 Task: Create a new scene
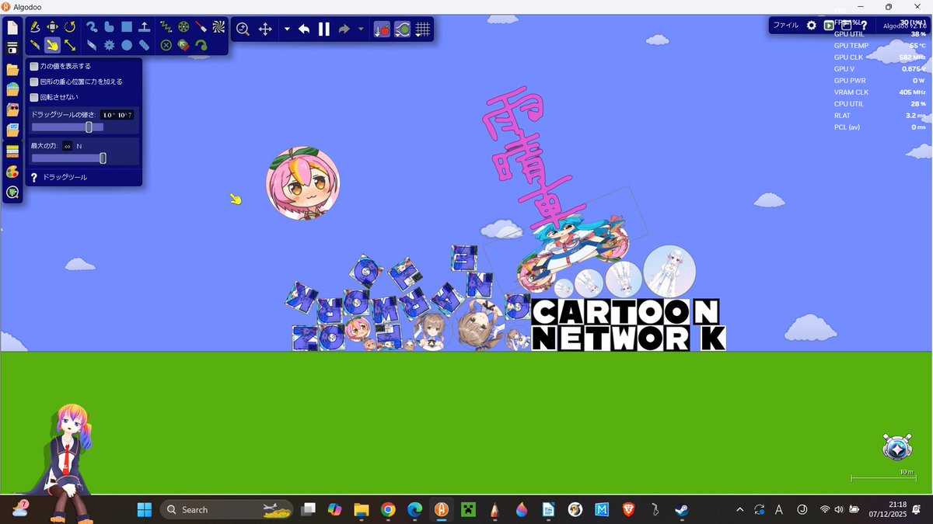click(12, 27)
